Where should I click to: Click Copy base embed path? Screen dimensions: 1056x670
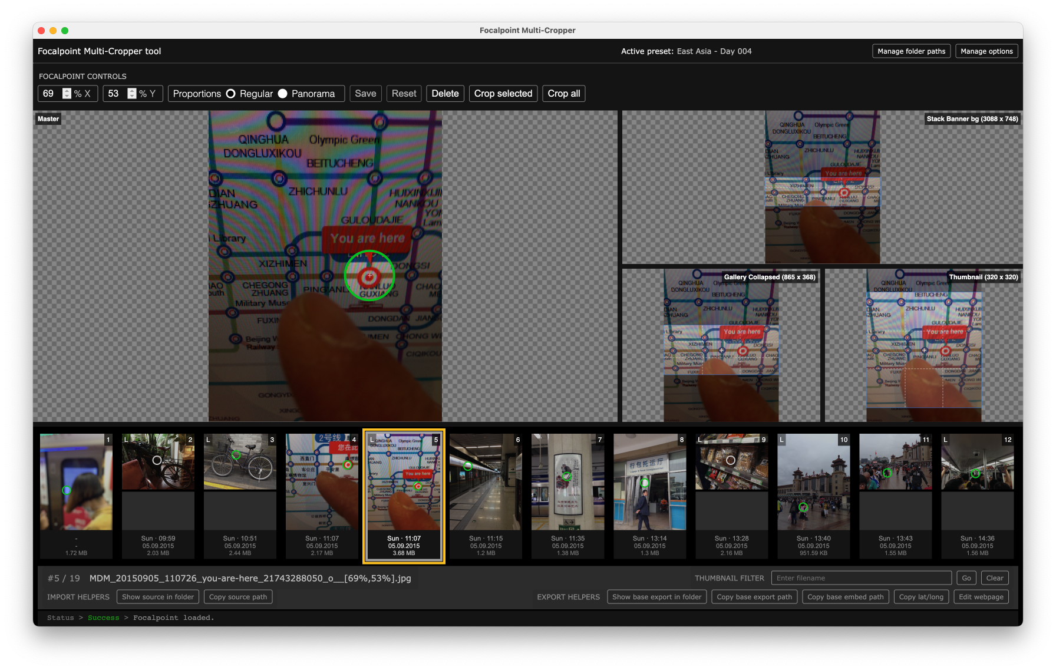[x=845, y=597]
